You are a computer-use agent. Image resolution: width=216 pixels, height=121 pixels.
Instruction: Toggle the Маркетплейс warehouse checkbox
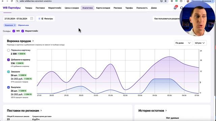coord(23,31)
